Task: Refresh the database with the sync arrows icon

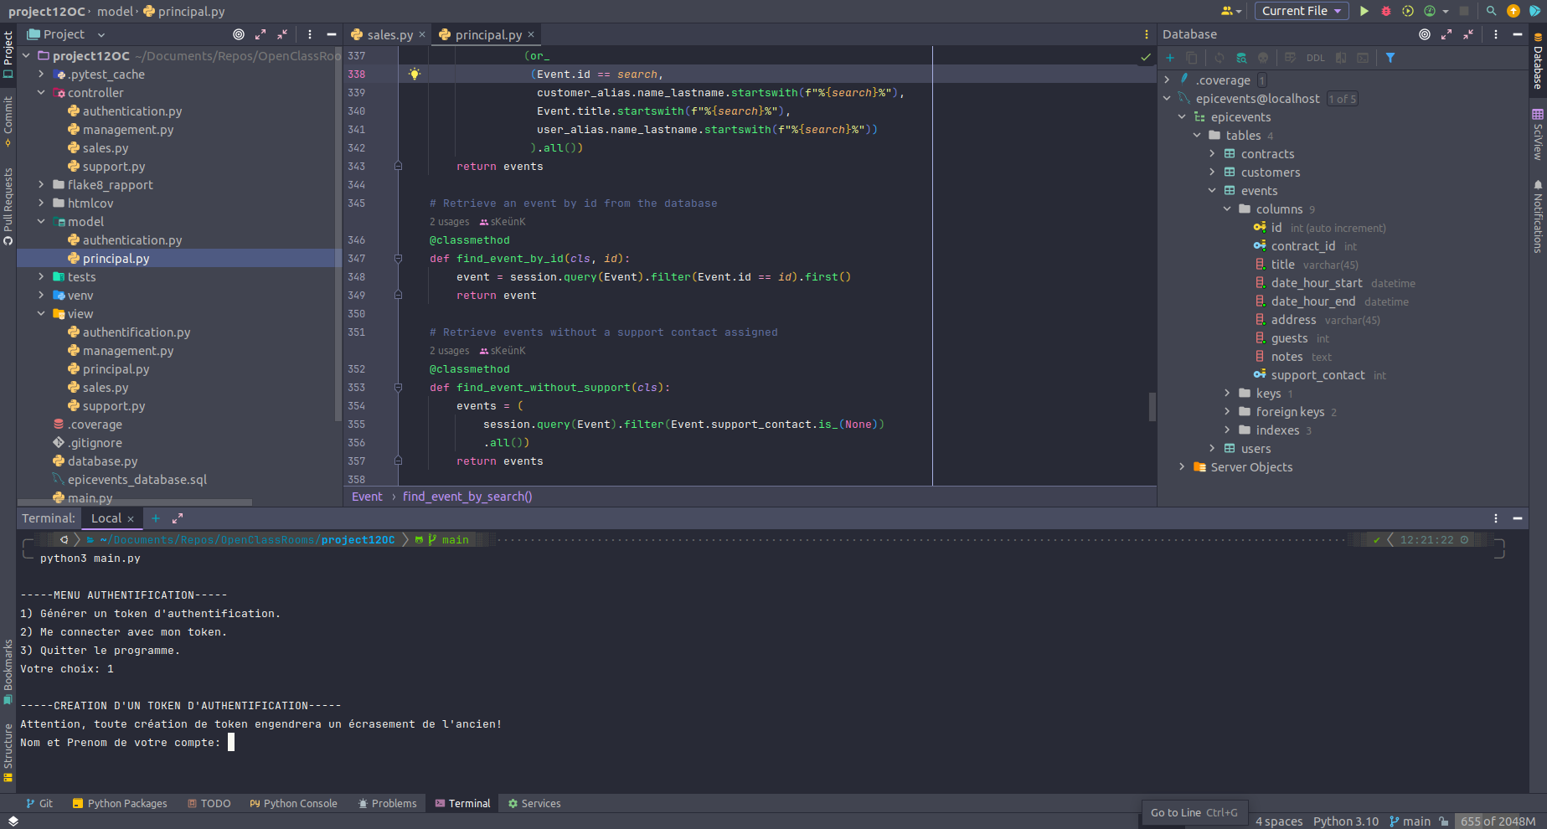Action: [x=1220, y=58]
